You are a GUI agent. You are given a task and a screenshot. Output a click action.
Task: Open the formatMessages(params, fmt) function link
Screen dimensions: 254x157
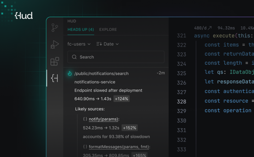119,147
